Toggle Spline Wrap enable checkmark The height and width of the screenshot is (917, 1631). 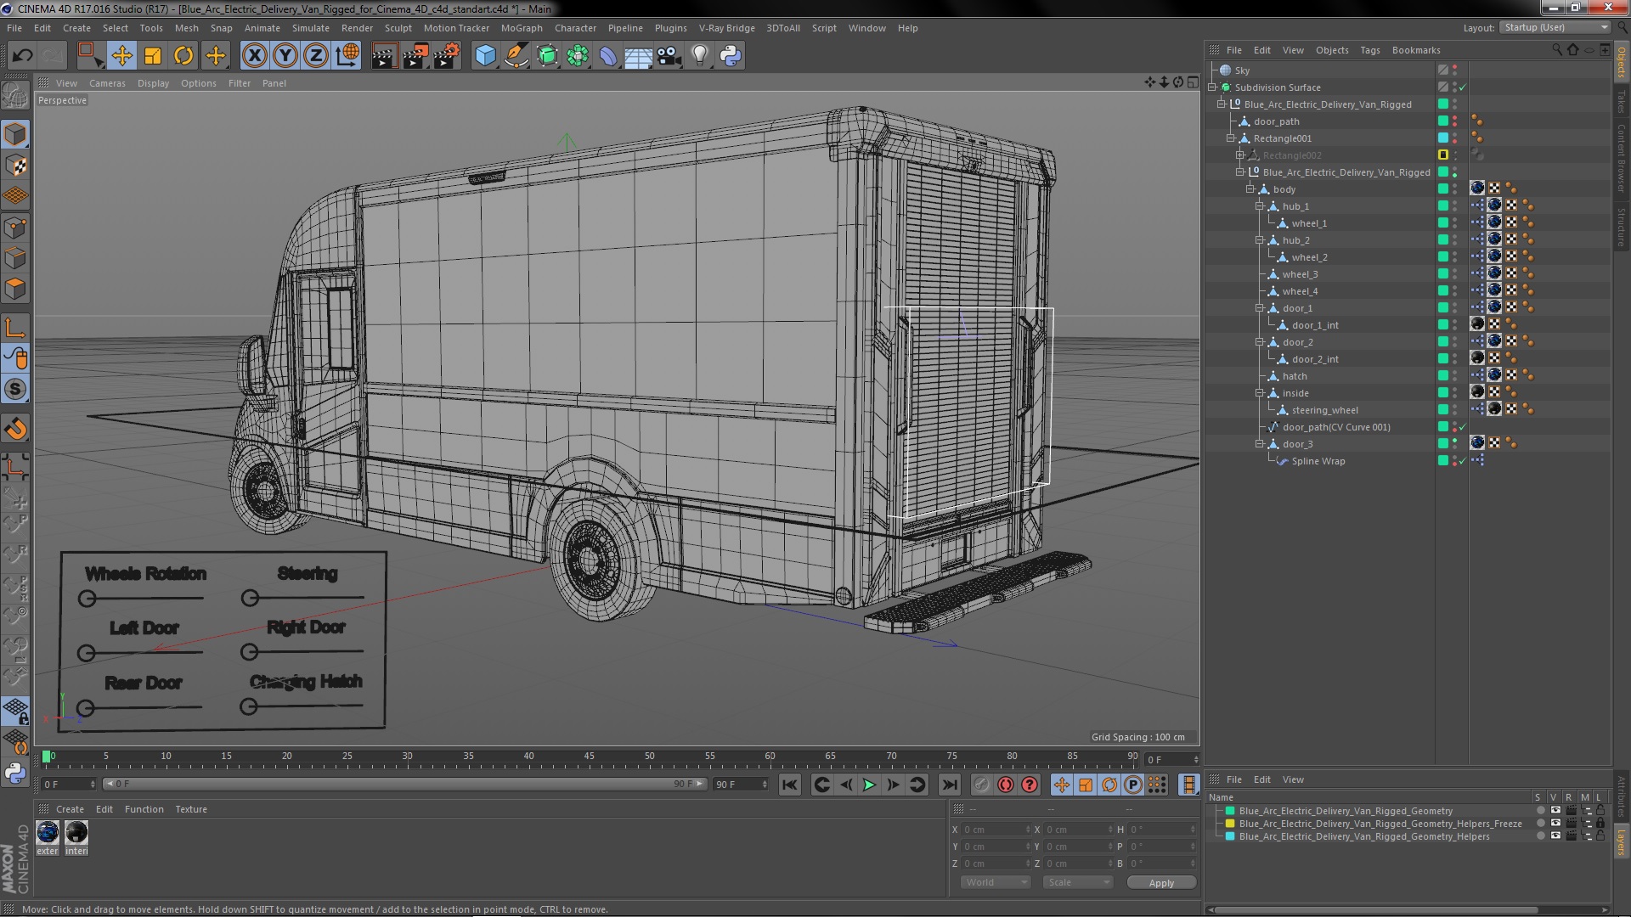[1462, 461]
